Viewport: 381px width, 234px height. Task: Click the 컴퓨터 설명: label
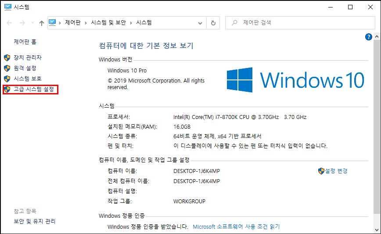[x=122, y=191]
